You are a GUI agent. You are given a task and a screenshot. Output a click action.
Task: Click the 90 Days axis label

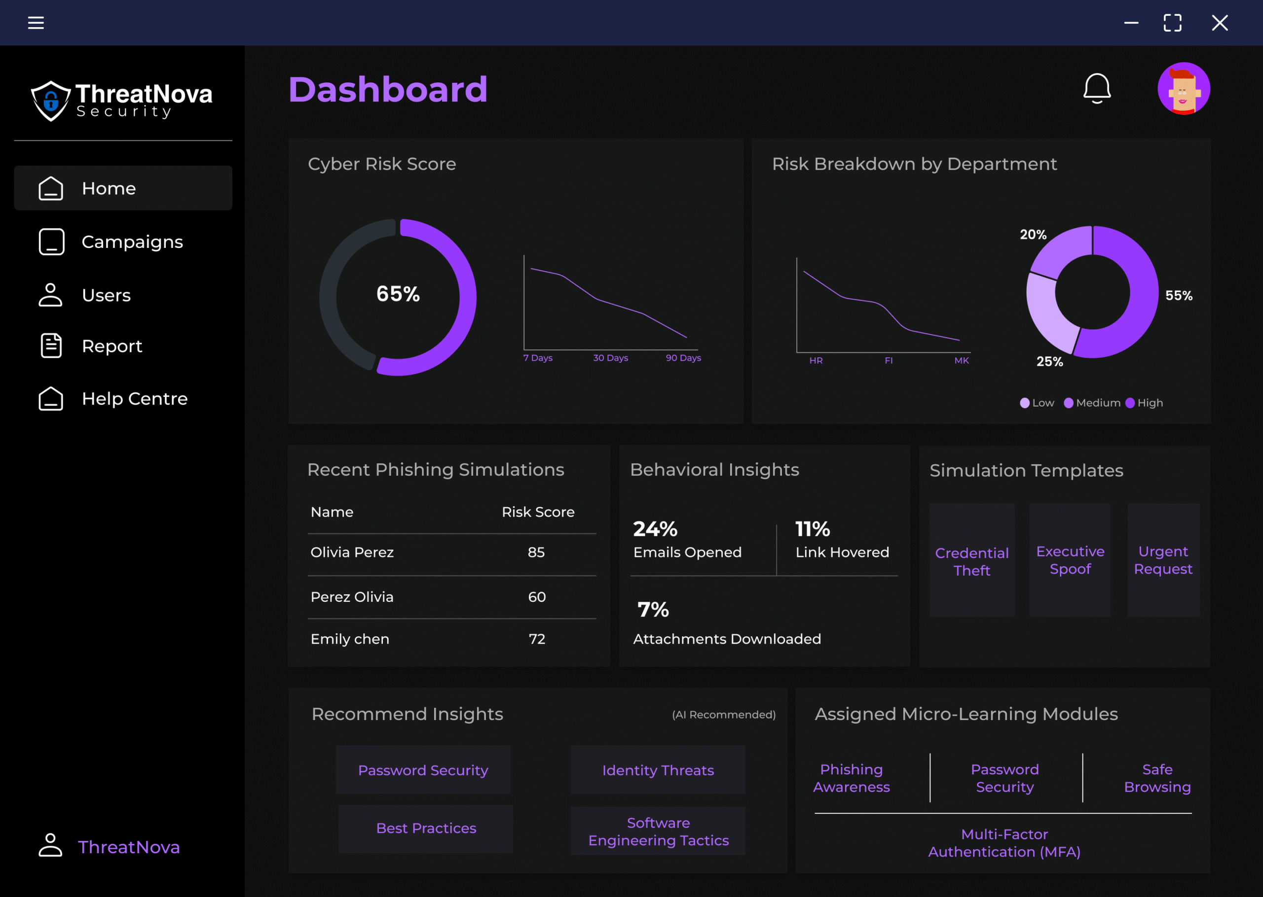pyautogui.click(x=683, y=358)
